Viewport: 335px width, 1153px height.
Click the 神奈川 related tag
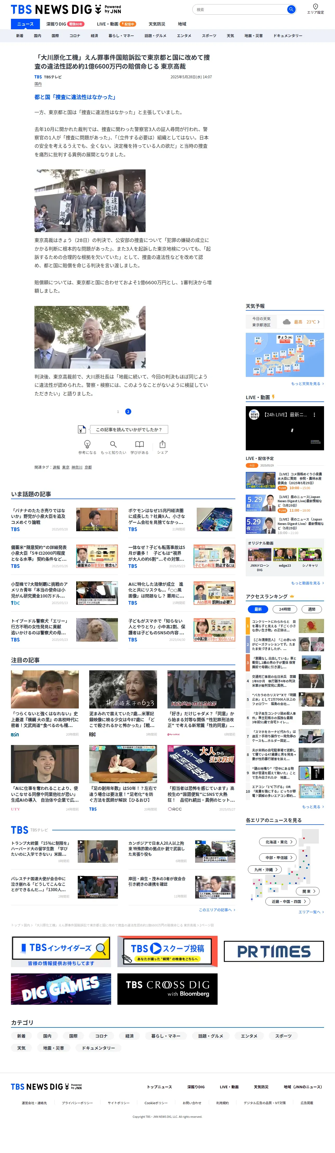point(76,467)
